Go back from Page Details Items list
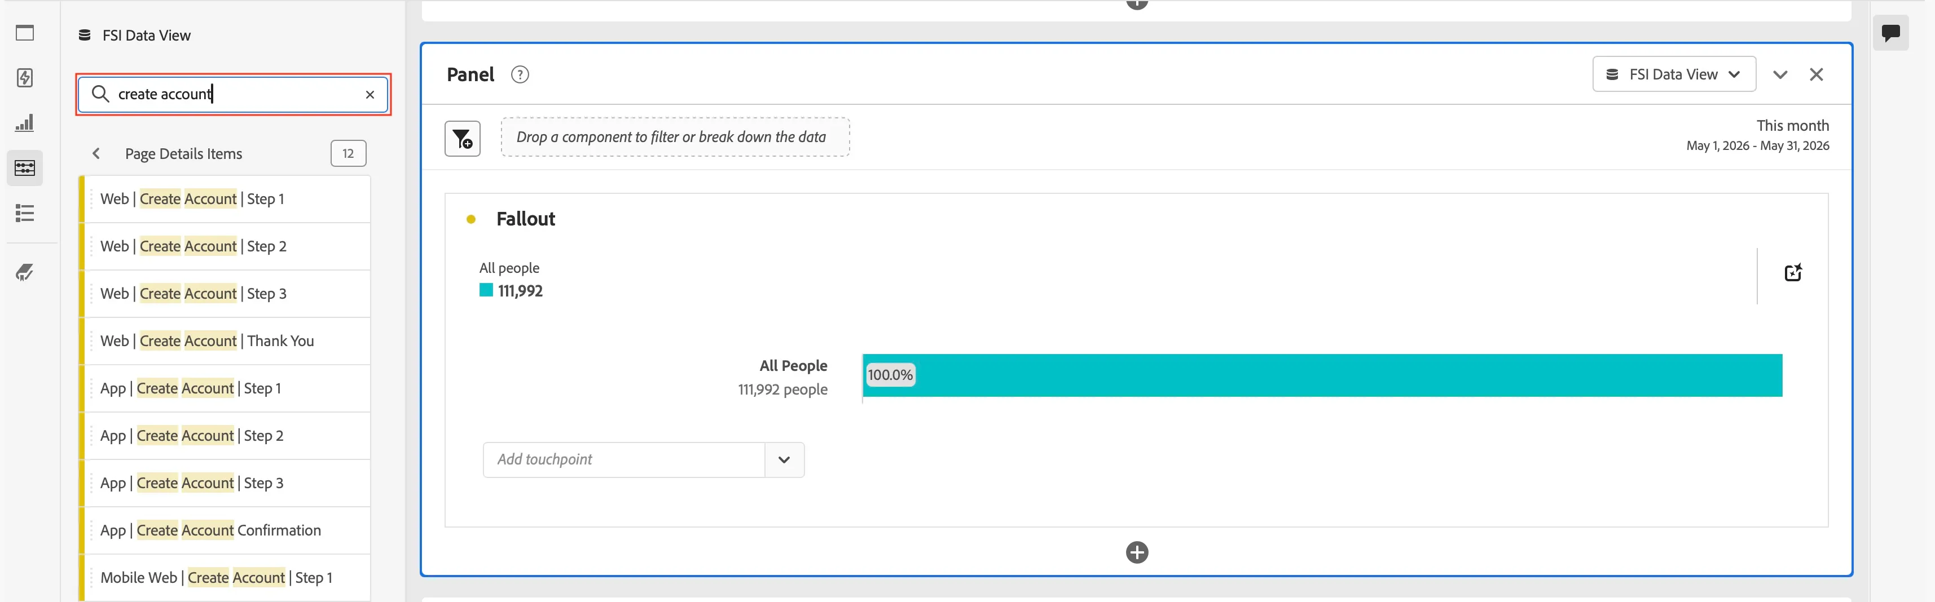Image resolution: width=1935 pixels, height=602 pixels. pos(96,154)
